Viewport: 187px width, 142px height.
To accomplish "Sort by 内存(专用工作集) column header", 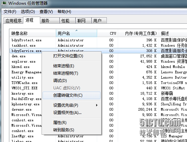I will pos(138,33).
